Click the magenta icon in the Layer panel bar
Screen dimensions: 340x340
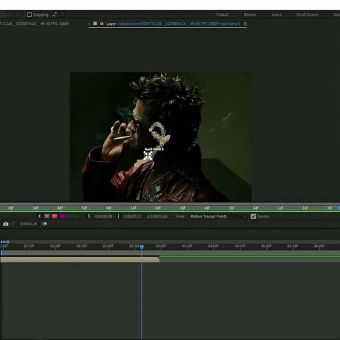click(62, 216)
